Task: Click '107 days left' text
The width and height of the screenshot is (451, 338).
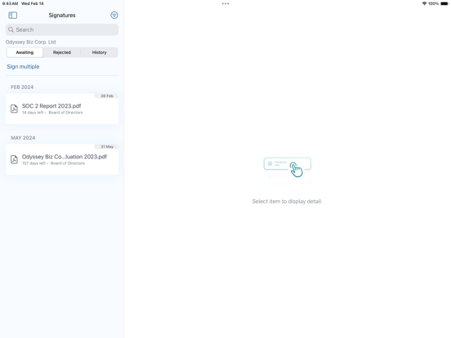Action: click(33, 163)
